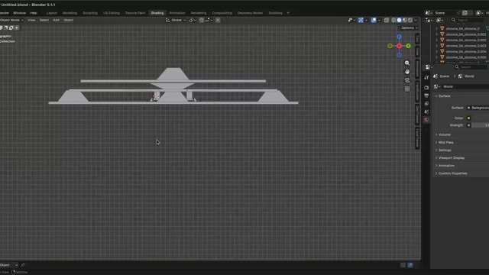Toggle snapping magnet in viewport header
Image resolution: width=489 pixels, height=275 pixels.
(x=202, y=21)
